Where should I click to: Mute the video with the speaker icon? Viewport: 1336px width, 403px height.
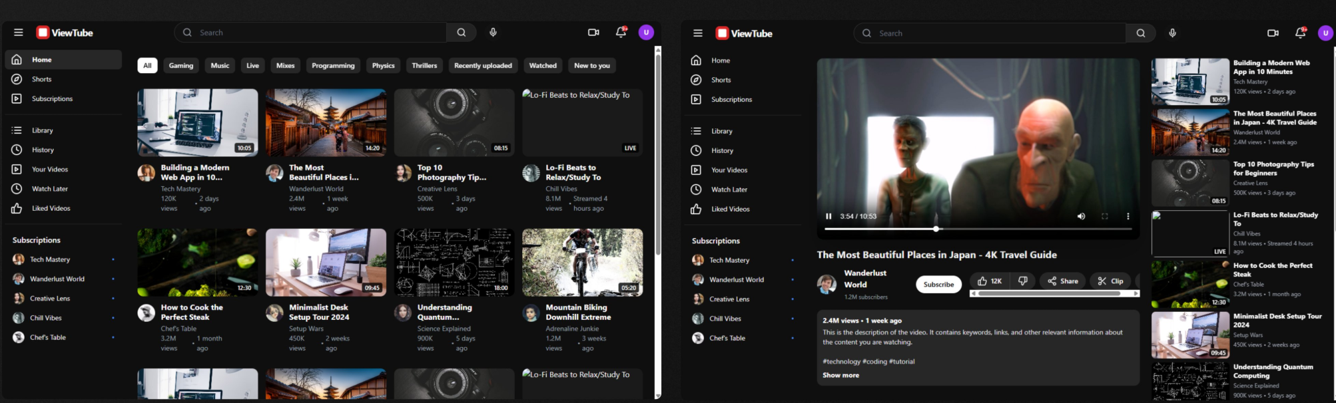tap(1081, 216)
